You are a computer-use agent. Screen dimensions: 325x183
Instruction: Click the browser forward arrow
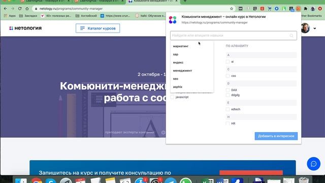[13, 9]
